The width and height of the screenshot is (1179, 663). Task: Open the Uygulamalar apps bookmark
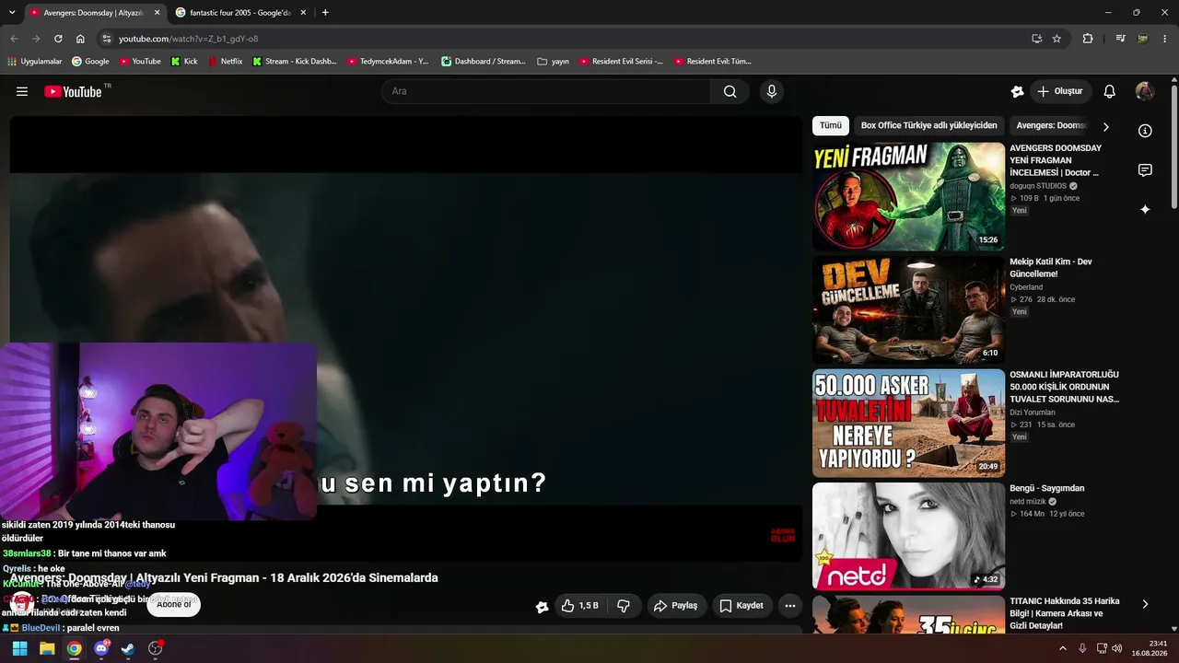pyautogui.click(x=35, y=62)
